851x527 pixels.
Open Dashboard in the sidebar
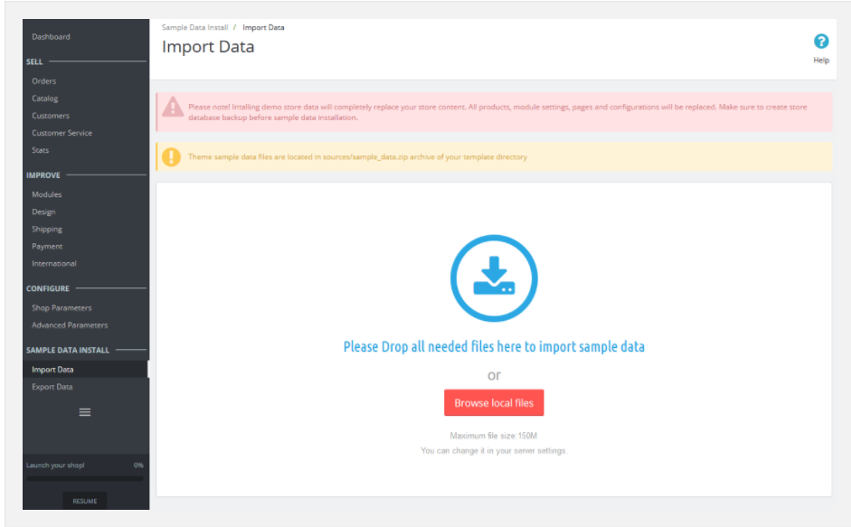tap(51, 37)
